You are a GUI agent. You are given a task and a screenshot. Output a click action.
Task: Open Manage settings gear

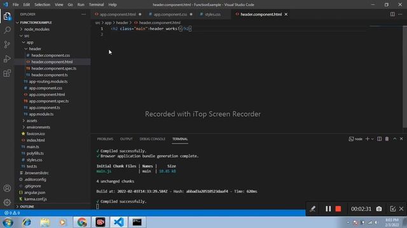click(x=7, y=202)
